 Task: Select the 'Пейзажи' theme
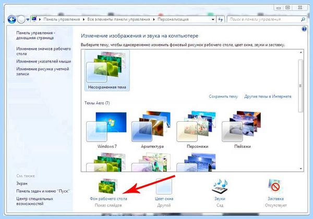coord(243,130)
